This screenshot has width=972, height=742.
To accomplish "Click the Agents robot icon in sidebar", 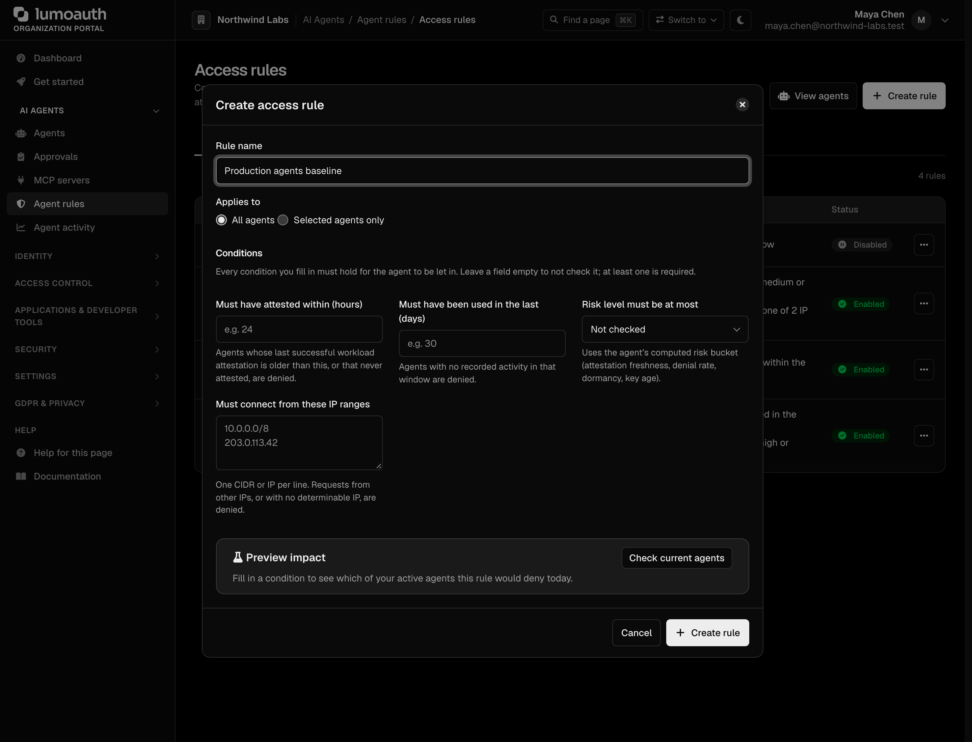I will pos(21,133).
